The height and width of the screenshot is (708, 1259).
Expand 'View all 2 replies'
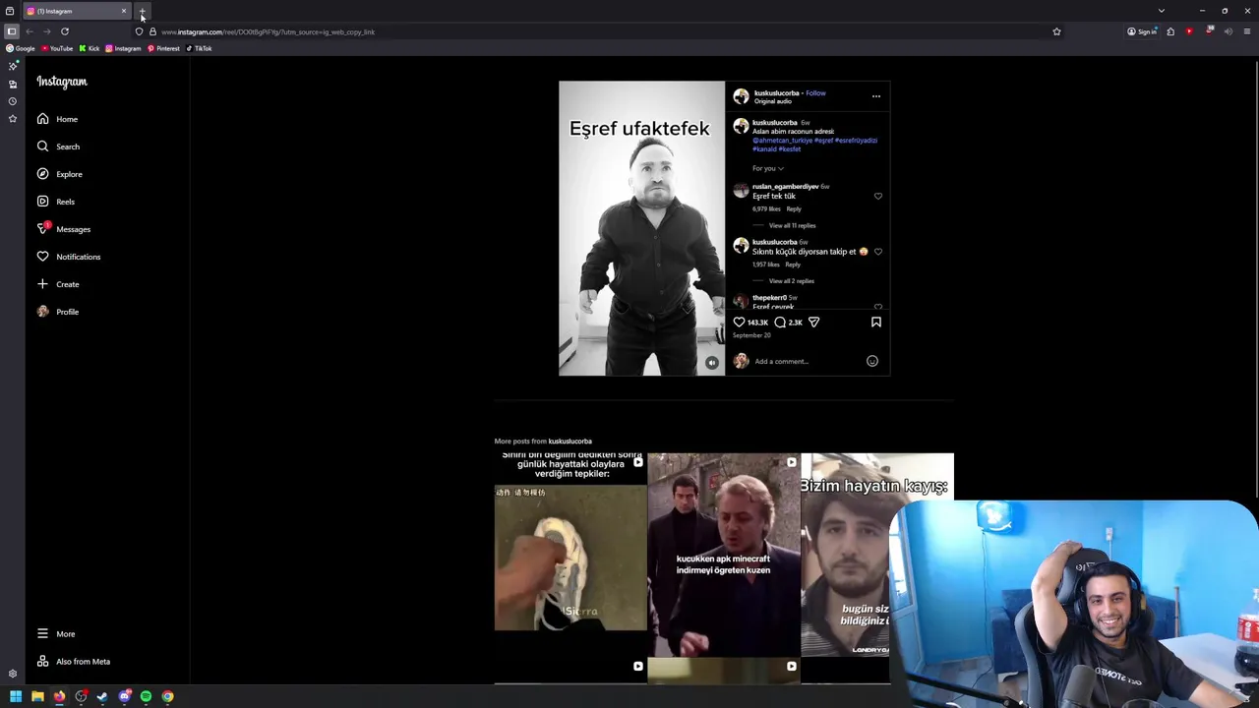(x=791, y=281)
